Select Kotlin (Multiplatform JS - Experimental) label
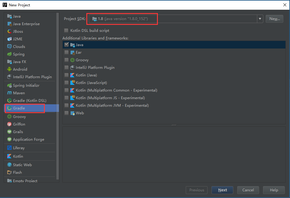290x198 pixels. 110,98
